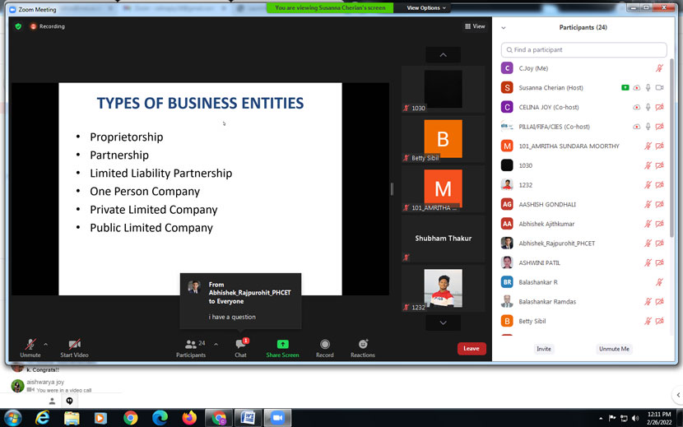Click AASHISH GONDHALI's muted mic icon

pos(648,204)
